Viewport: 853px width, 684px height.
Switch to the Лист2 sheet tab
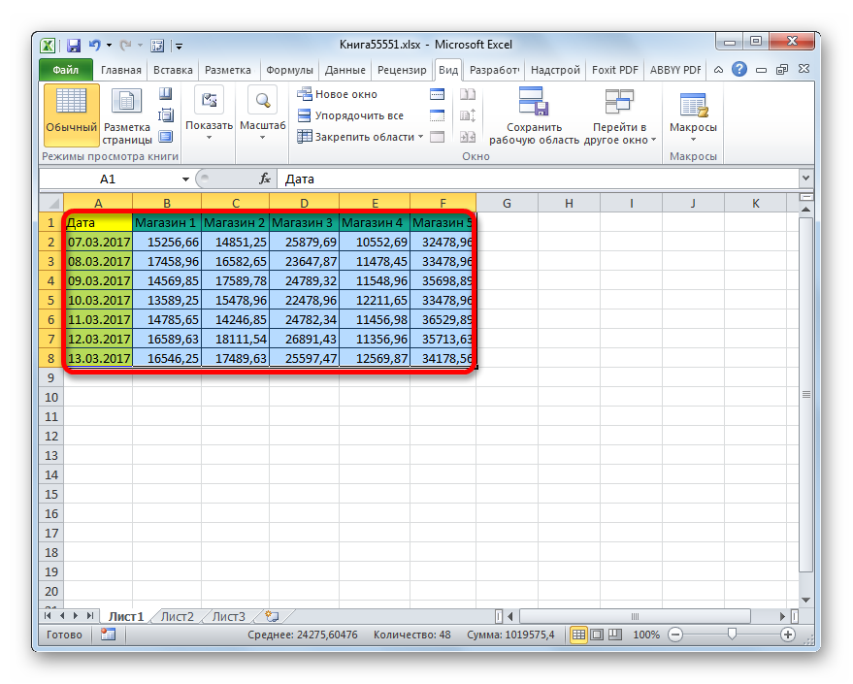178,617
